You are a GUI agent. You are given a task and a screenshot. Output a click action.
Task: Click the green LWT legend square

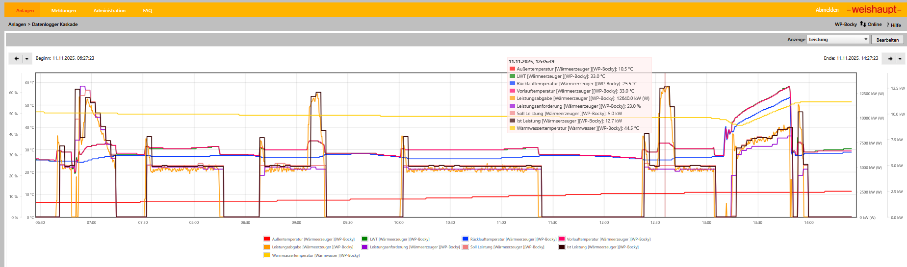tap(364, 239)
